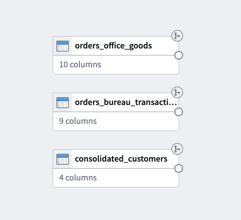This screenshot has width=241, height=220.
Task: Click blank space right of "10 columns"
Action: tap(139, 65)
